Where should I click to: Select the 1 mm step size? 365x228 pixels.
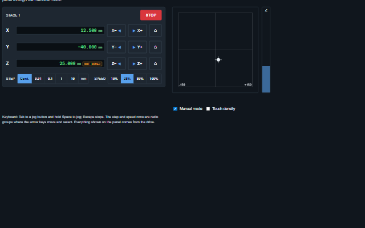[x=62, y=79]
